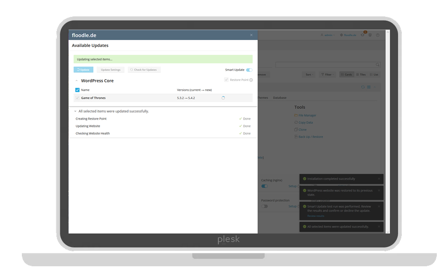
Task: Click the Update button
Action: pyautogui.click(x=83, y=70)
